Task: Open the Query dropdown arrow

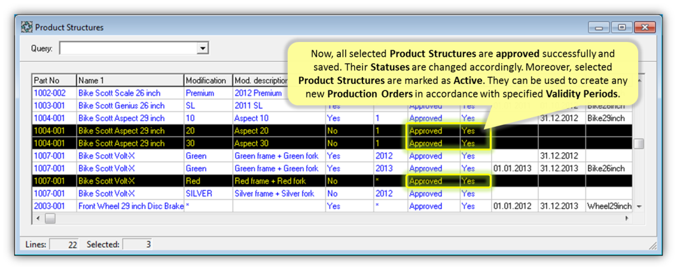Action: (x=203, y=48)
